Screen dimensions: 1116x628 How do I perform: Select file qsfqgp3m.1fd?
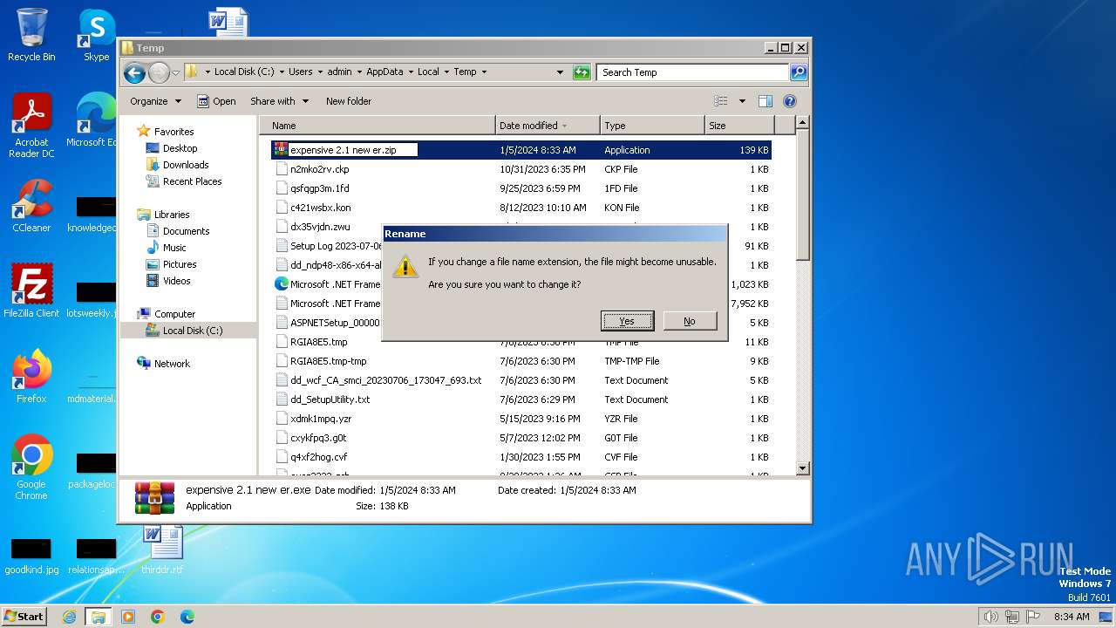coord(319,188)
